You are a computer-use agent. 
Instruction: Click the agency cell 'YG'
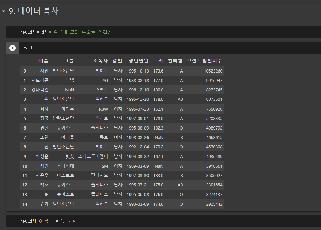pyautogui.click(x=105, y=80)
